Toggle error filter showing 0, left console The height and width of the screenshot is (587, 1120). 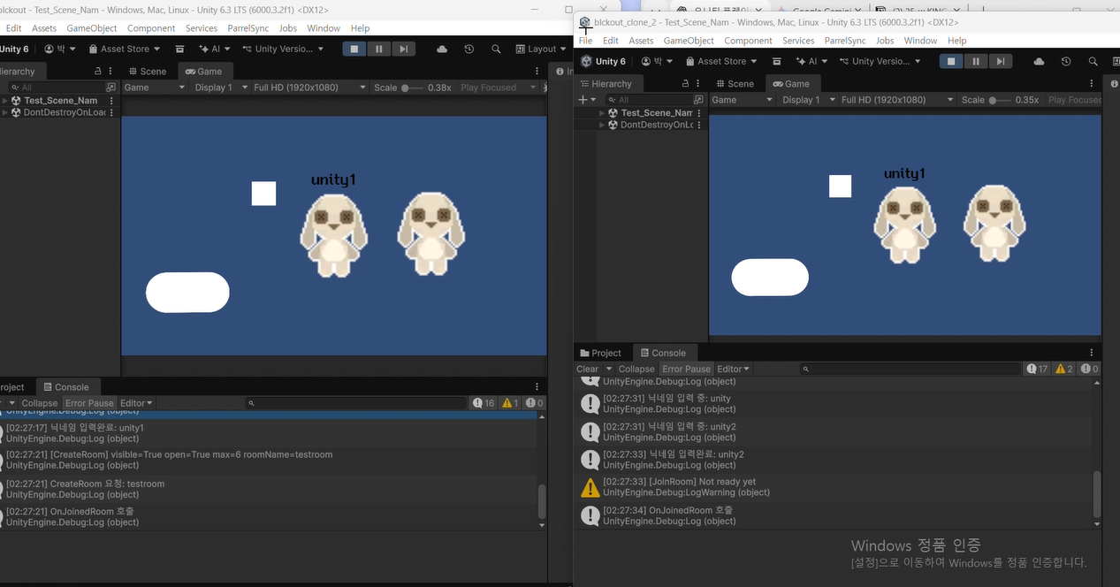pyautogui.click(x=534, y=403)
